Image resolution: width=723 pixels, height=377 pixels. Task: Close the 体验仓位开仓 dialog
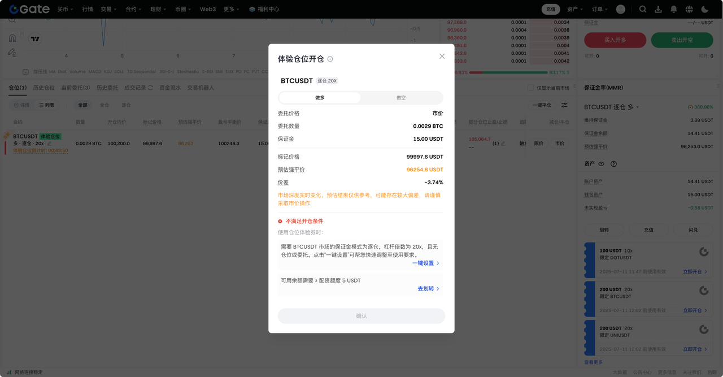(442, 57)
